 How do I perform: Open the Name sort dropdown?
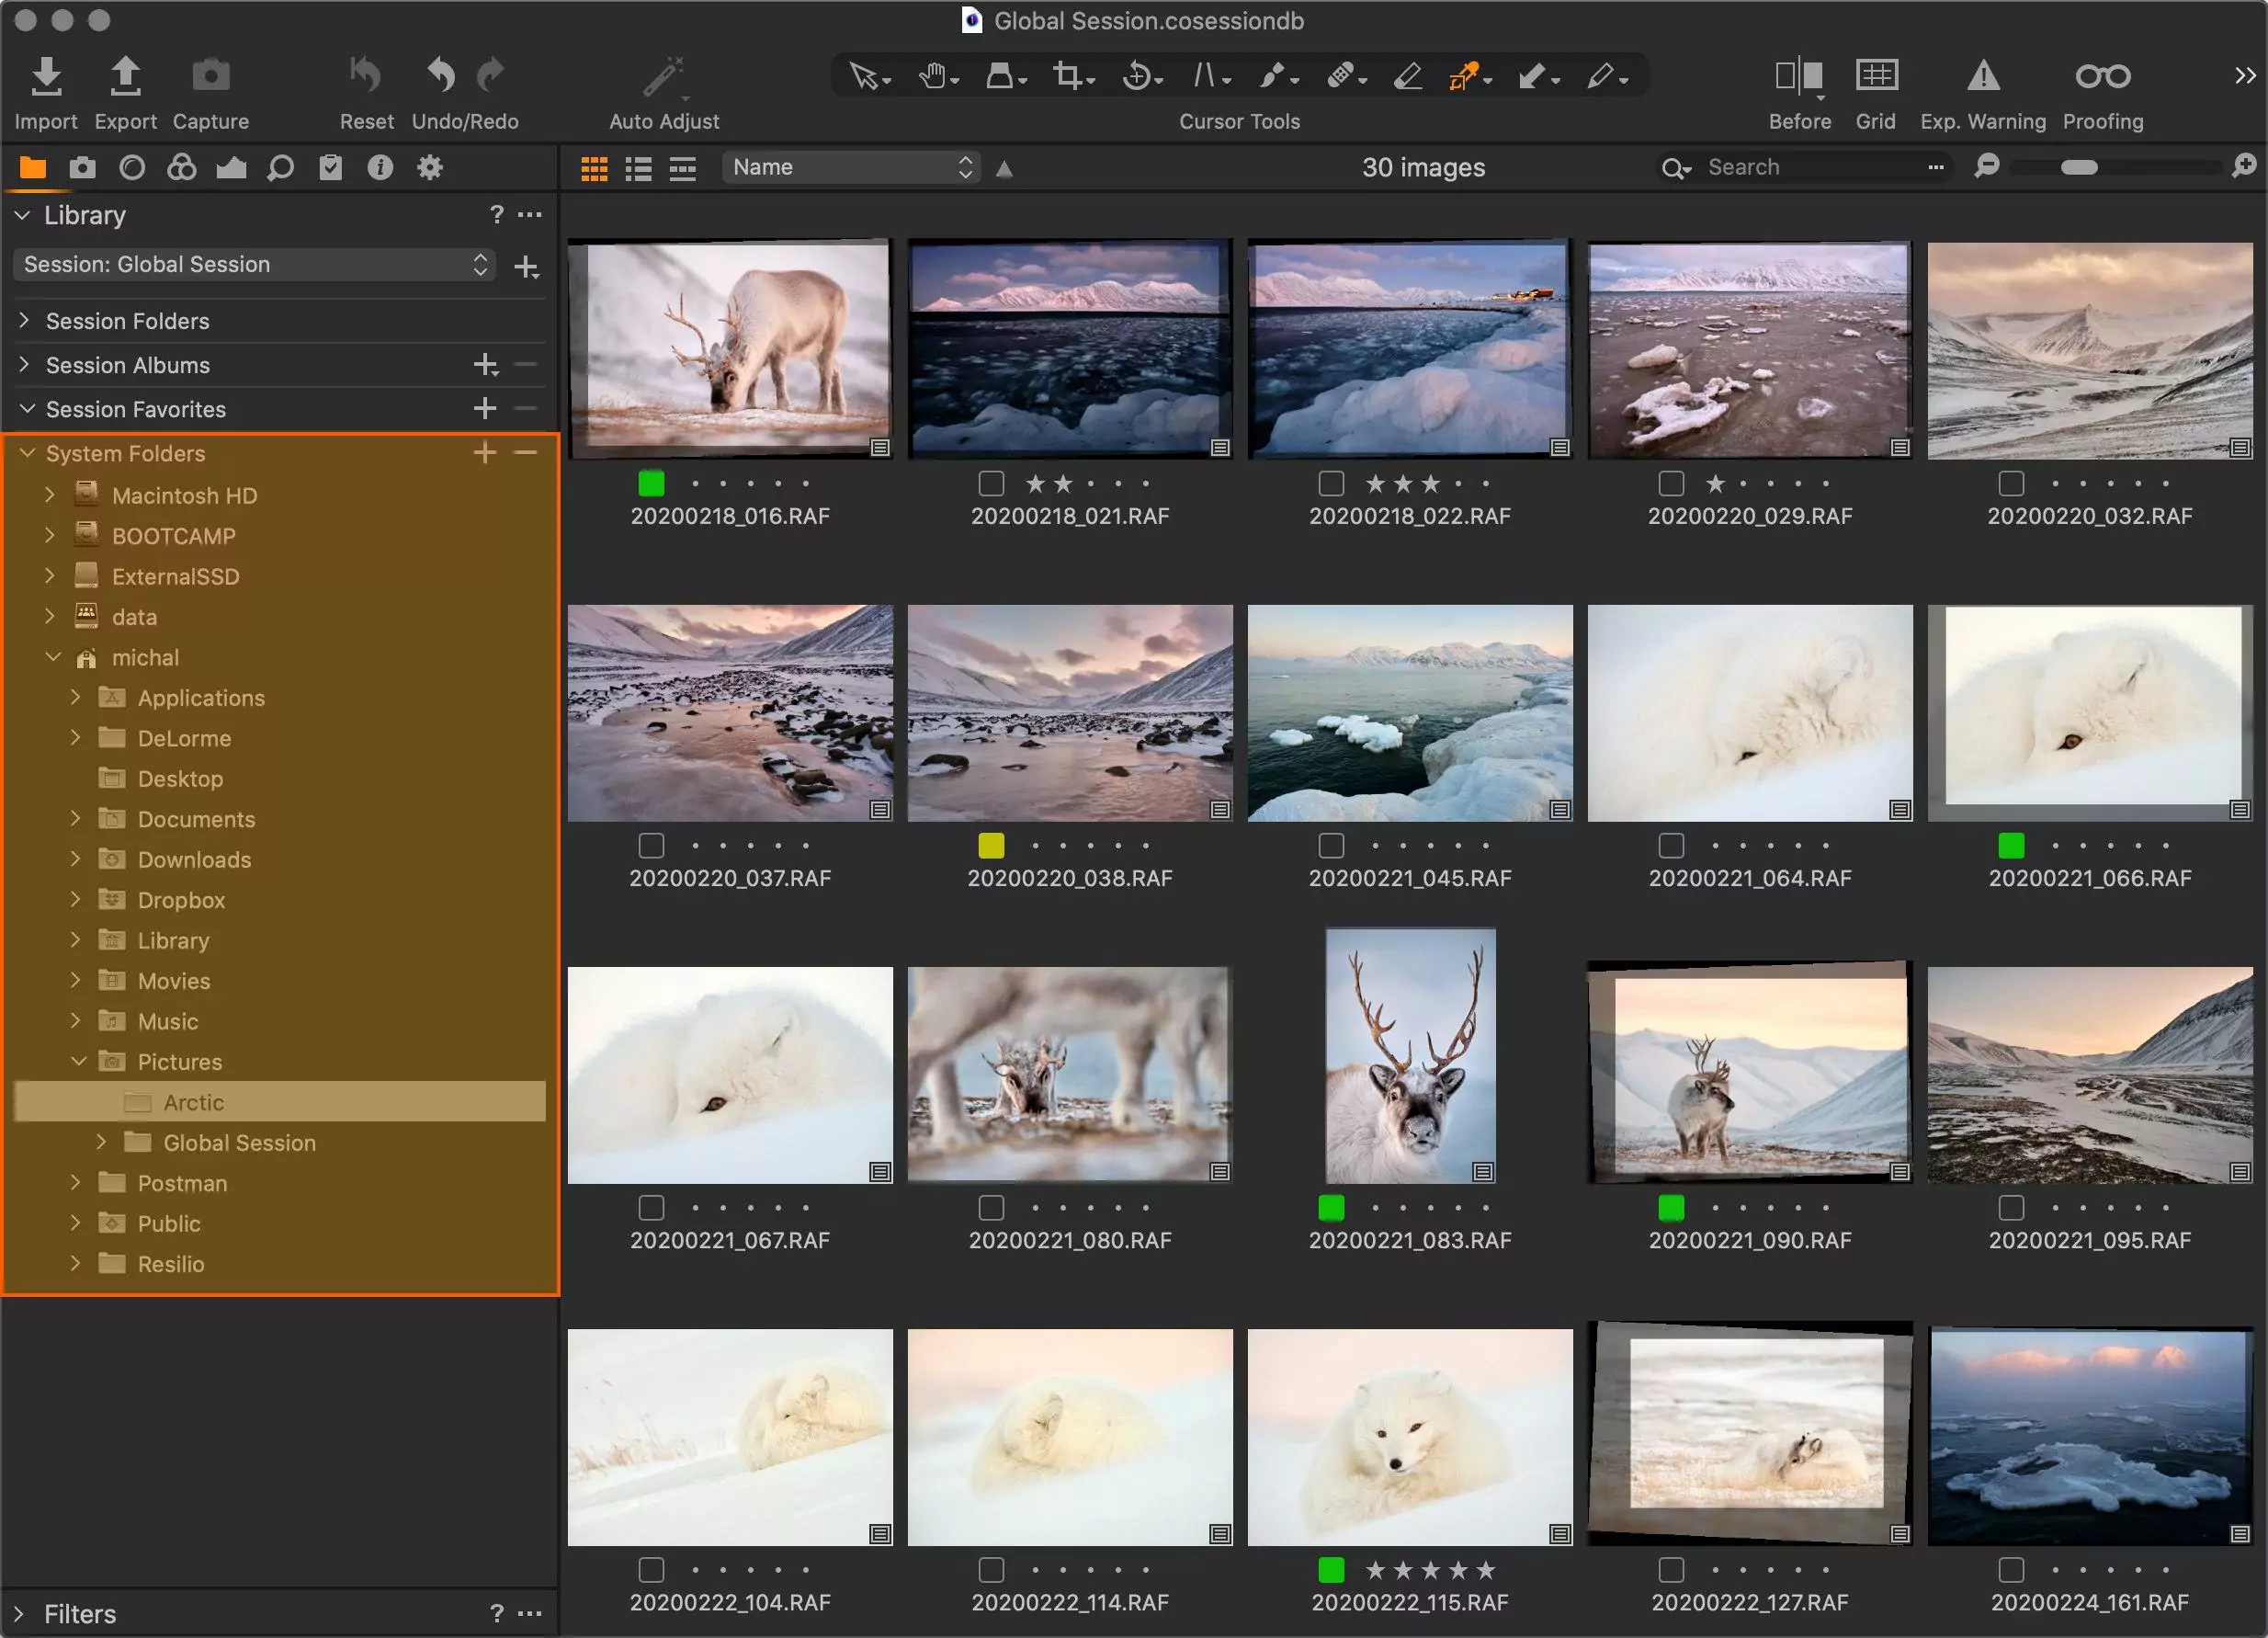tap(850, 167)
